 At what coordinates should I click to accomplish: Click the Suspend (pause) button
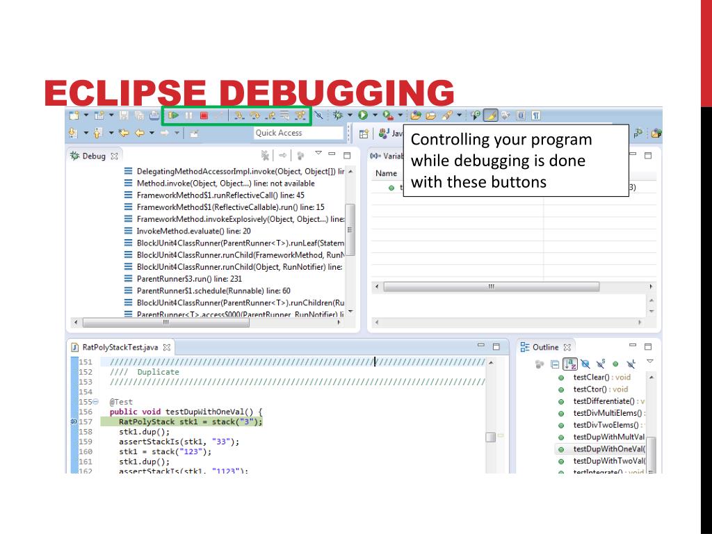189,116
